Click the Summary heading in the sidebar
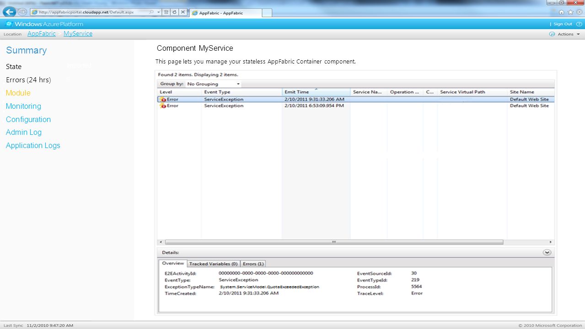The image size is (585, 329). point(27,50)
